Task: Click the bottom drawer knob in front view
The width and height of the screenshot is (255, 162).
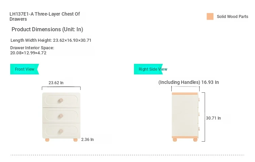Action: click(61, 131)
